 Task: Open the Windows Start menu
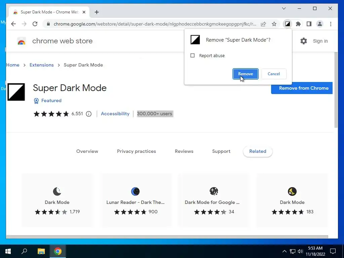click(8, 251)
